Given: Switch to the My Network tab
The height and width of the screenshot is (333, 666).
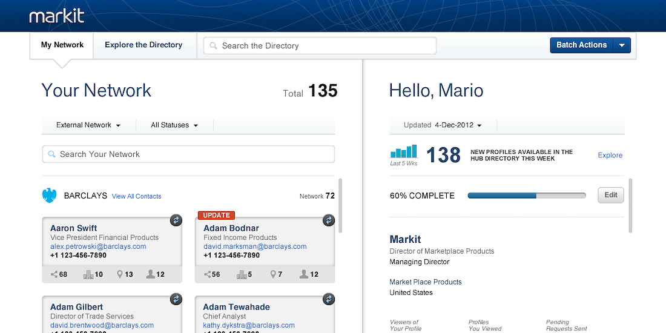Looking at the screenshot, I should pyautogui.click(x=62, y=45).
